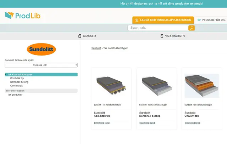Click the Kombitak betong card title
The height and width of the screenshot is (144, 227).
click(x=150, y=116)
